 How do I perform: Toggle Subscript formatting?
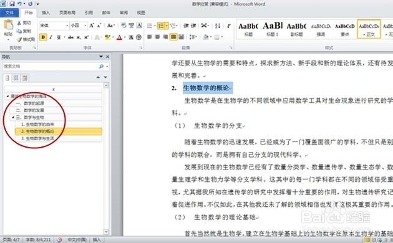pos(79,37)
